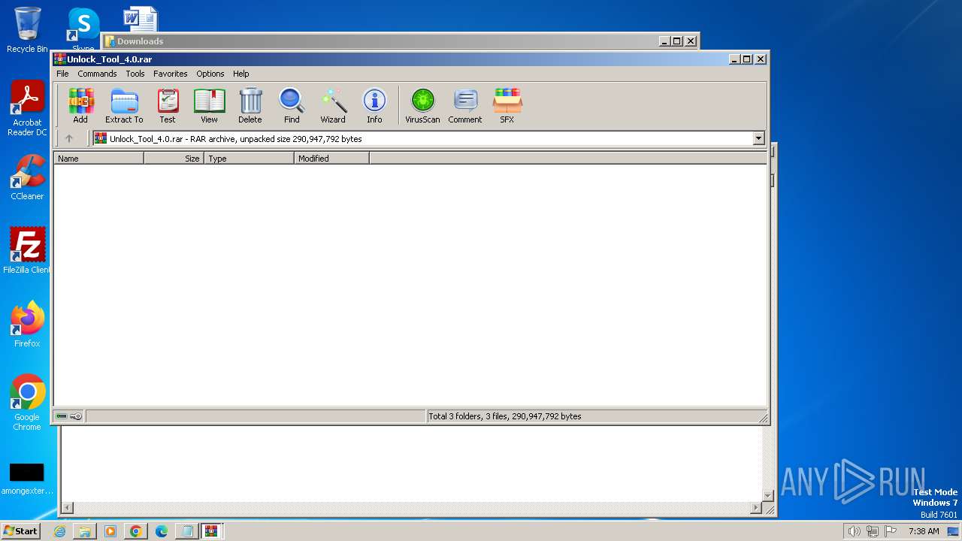This screenshot has height=541, width=962.
Task: Open FileZilla Client desktop shortcut
Action: (27, 250)
